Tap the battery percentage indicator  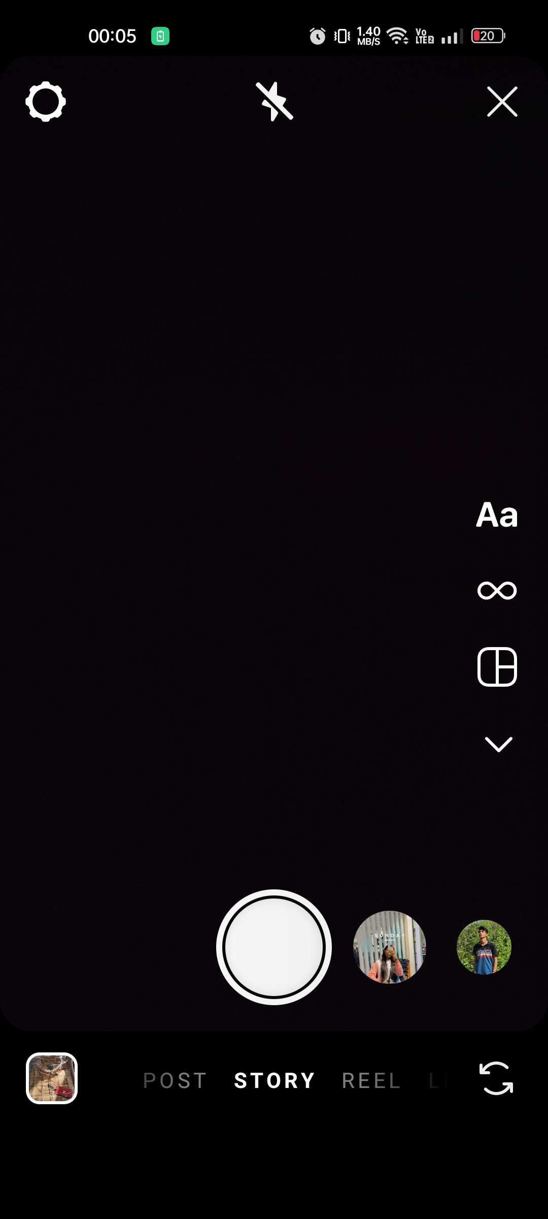(x=488, y=36)
